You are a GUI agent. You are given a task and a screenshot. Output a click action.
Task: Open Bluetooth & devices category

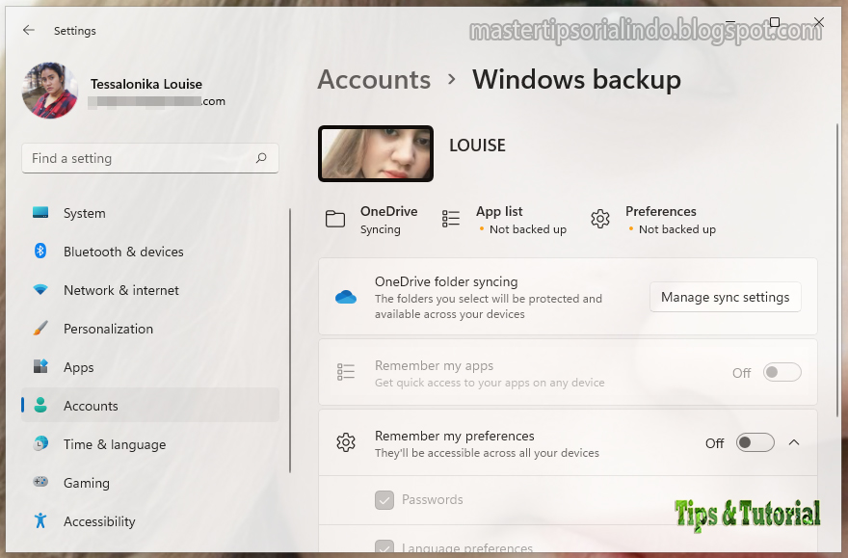[150, 252]
